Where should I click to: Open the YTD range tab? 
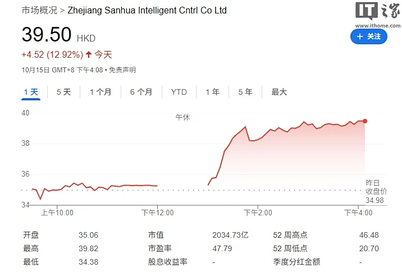click(179, 92)
